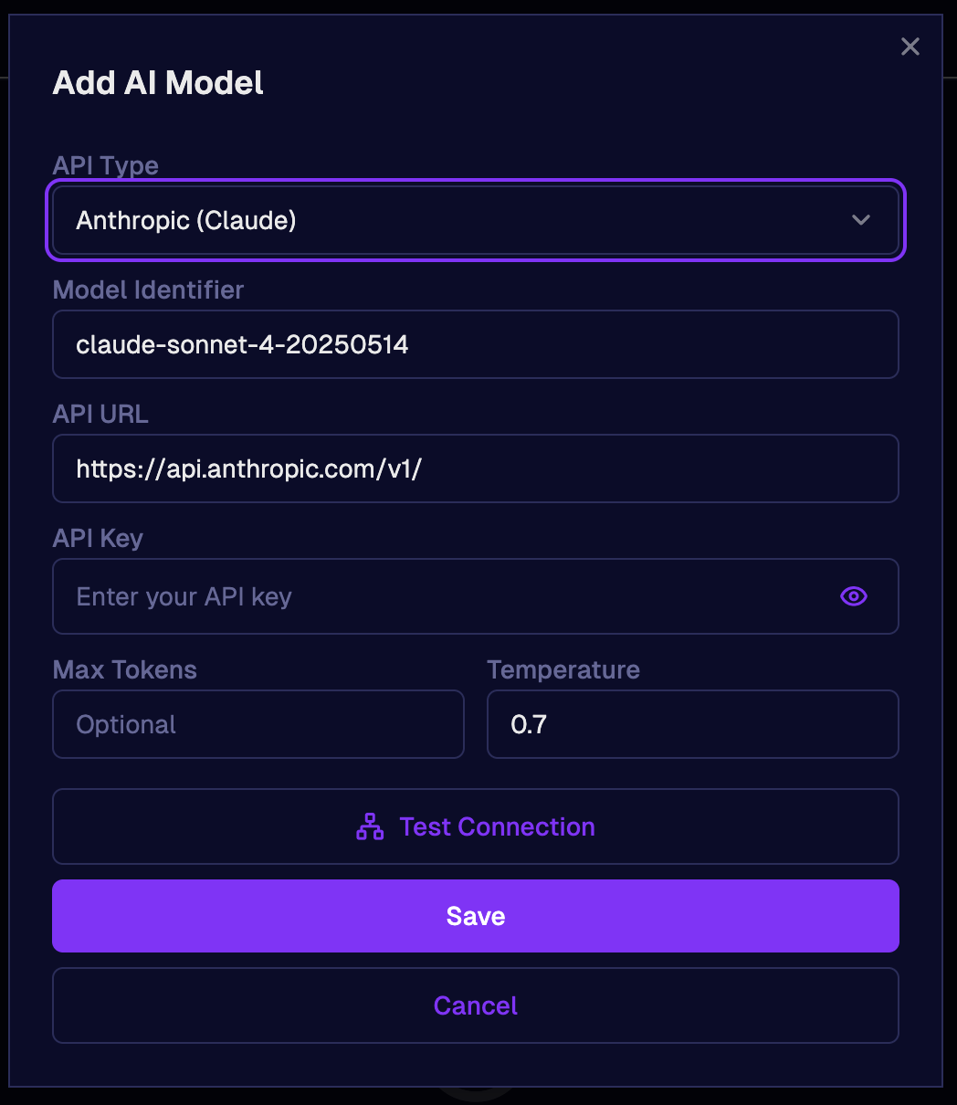
Task: Click the Temperature field showing 0.7
Action: pos(692,724)
